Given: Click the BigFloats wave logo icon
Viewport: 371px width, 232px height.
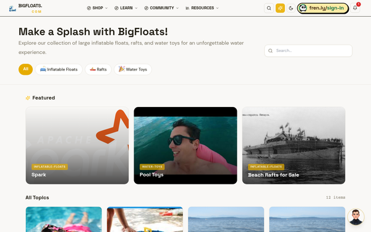Looking at the screenshot, I should (12, 9).
